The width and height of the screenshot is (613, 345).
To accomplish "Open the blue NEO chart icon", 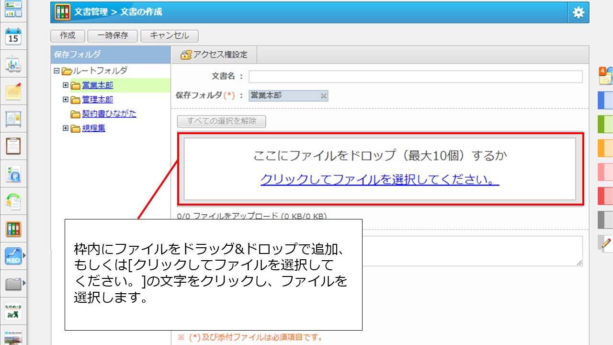I will pos(13,256).
